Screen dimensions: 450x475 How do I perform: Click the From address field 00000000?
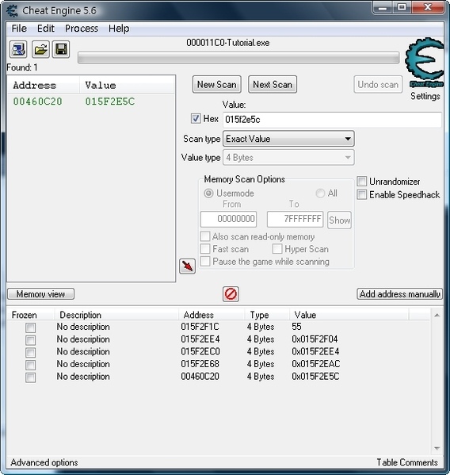pyautogui.click(x=228, y=219)
